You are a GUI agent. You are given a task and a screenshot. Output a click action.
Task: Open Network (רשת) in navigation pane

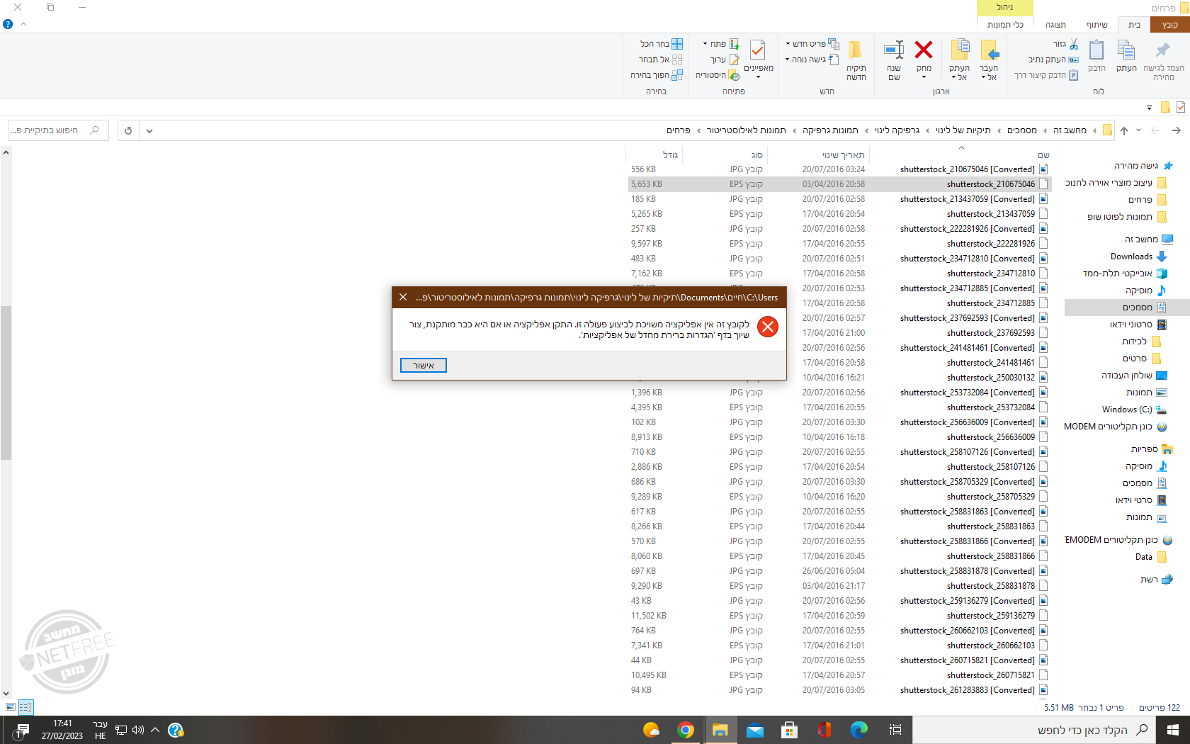[x=1149, y=580]
